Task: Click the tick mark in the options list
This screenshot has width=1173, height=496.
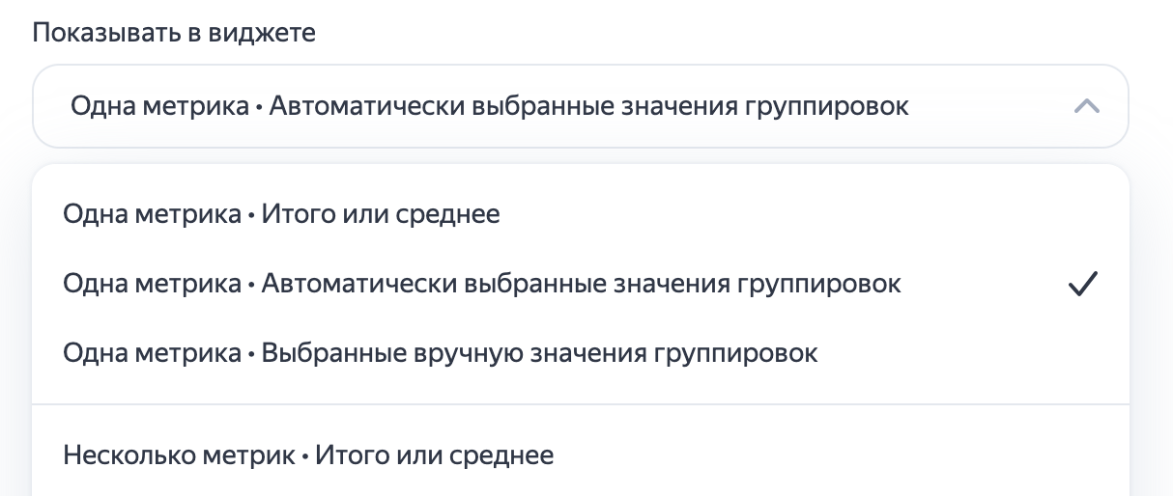Action: click(x=1083, y=284)
